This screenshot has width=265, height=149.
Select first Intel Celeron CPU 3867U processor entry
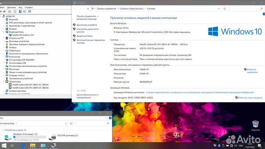pos(30,85)
